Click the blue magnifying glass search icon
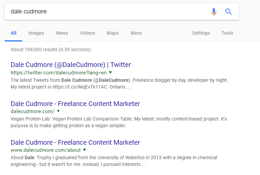260x175 pixels. pos(228,12)
